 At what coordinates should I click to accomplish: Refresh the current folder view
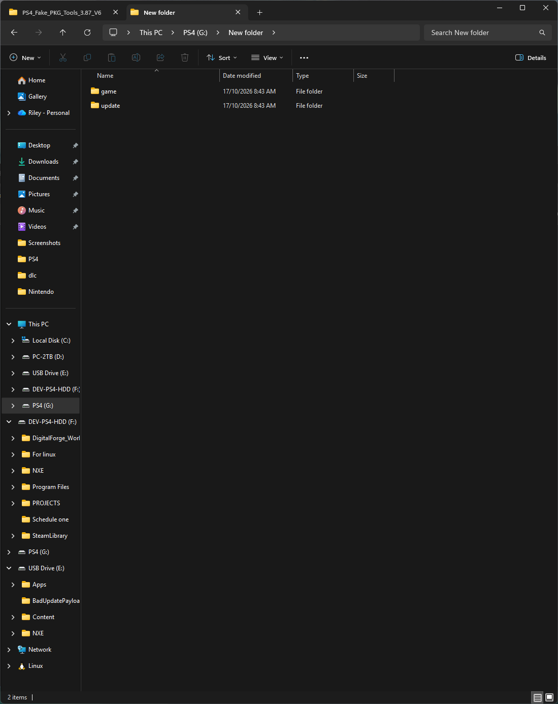coord(87,33)
